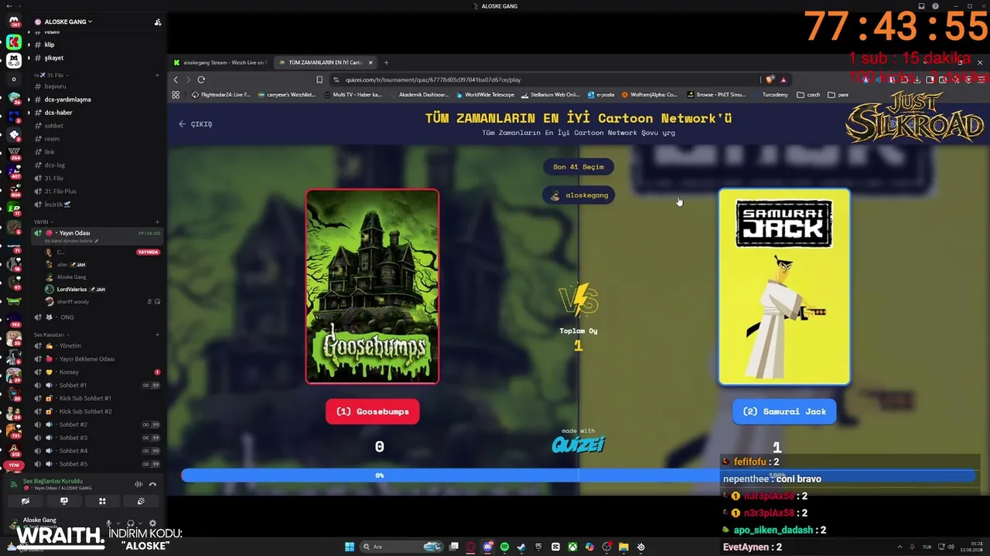The width and height of the screenshot is (990, 556).
Task: Go back in the browser
Action: pos(176,80)
